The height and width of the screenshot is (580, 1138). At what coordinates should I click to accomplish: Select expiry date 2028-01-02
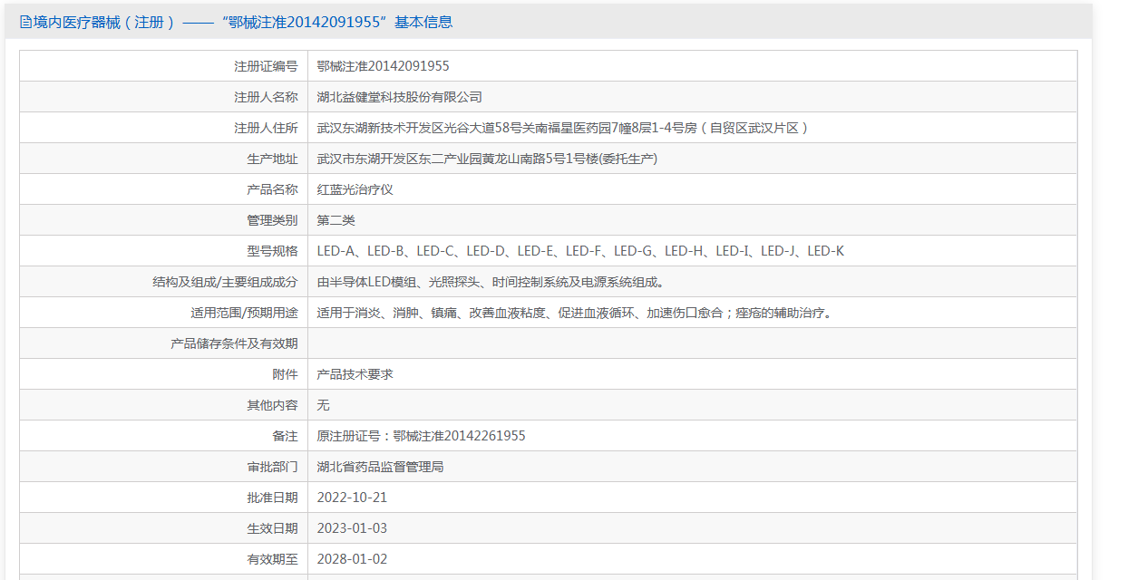point(352,559)
